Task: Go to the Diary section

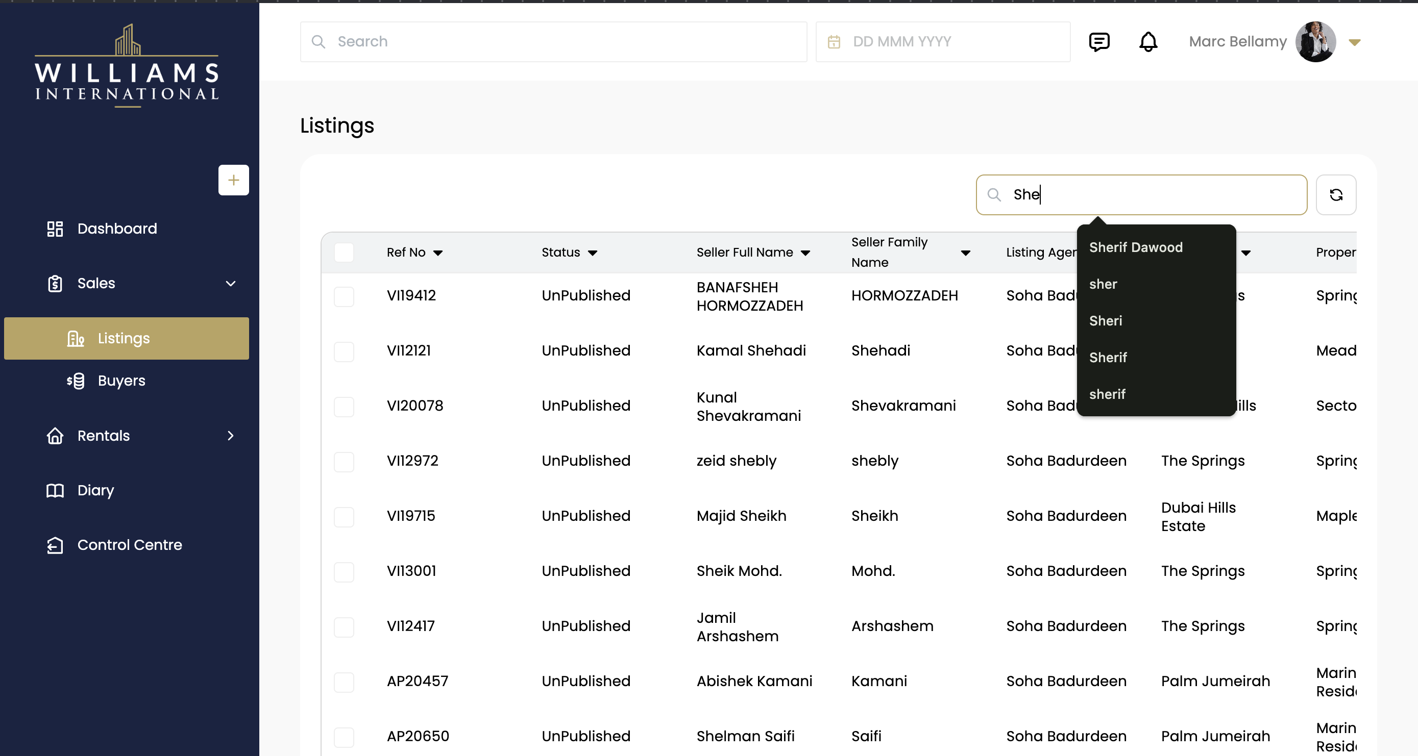Action: 95,490
